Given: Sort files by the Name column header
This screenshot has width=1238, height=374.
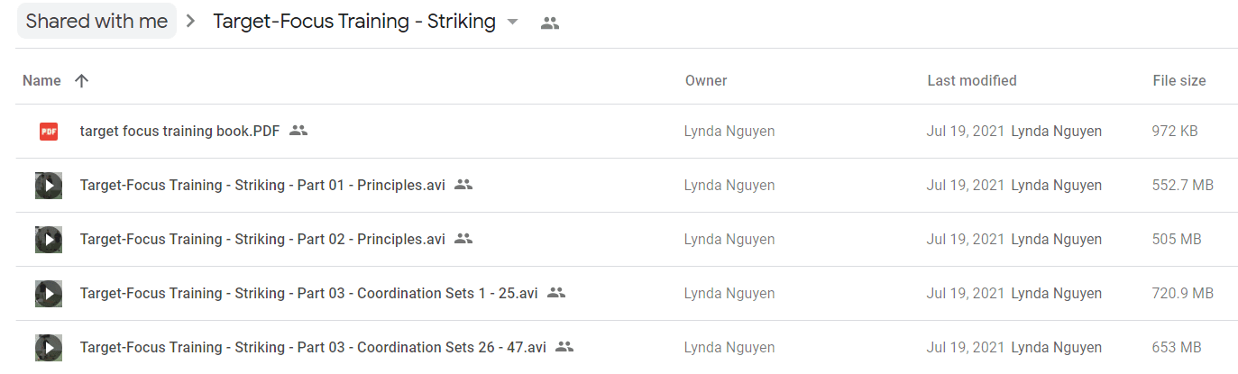Looking at the screenshot, I should (x=41, y=81).
